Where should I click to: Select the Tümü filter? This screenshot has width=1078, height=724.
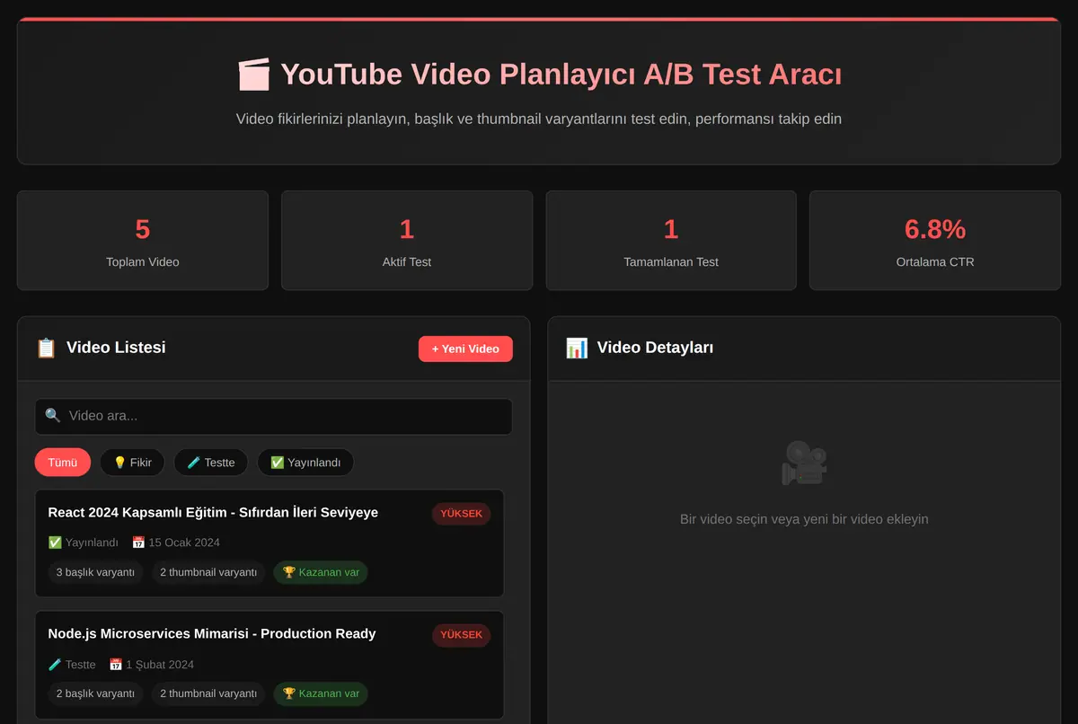63,463
